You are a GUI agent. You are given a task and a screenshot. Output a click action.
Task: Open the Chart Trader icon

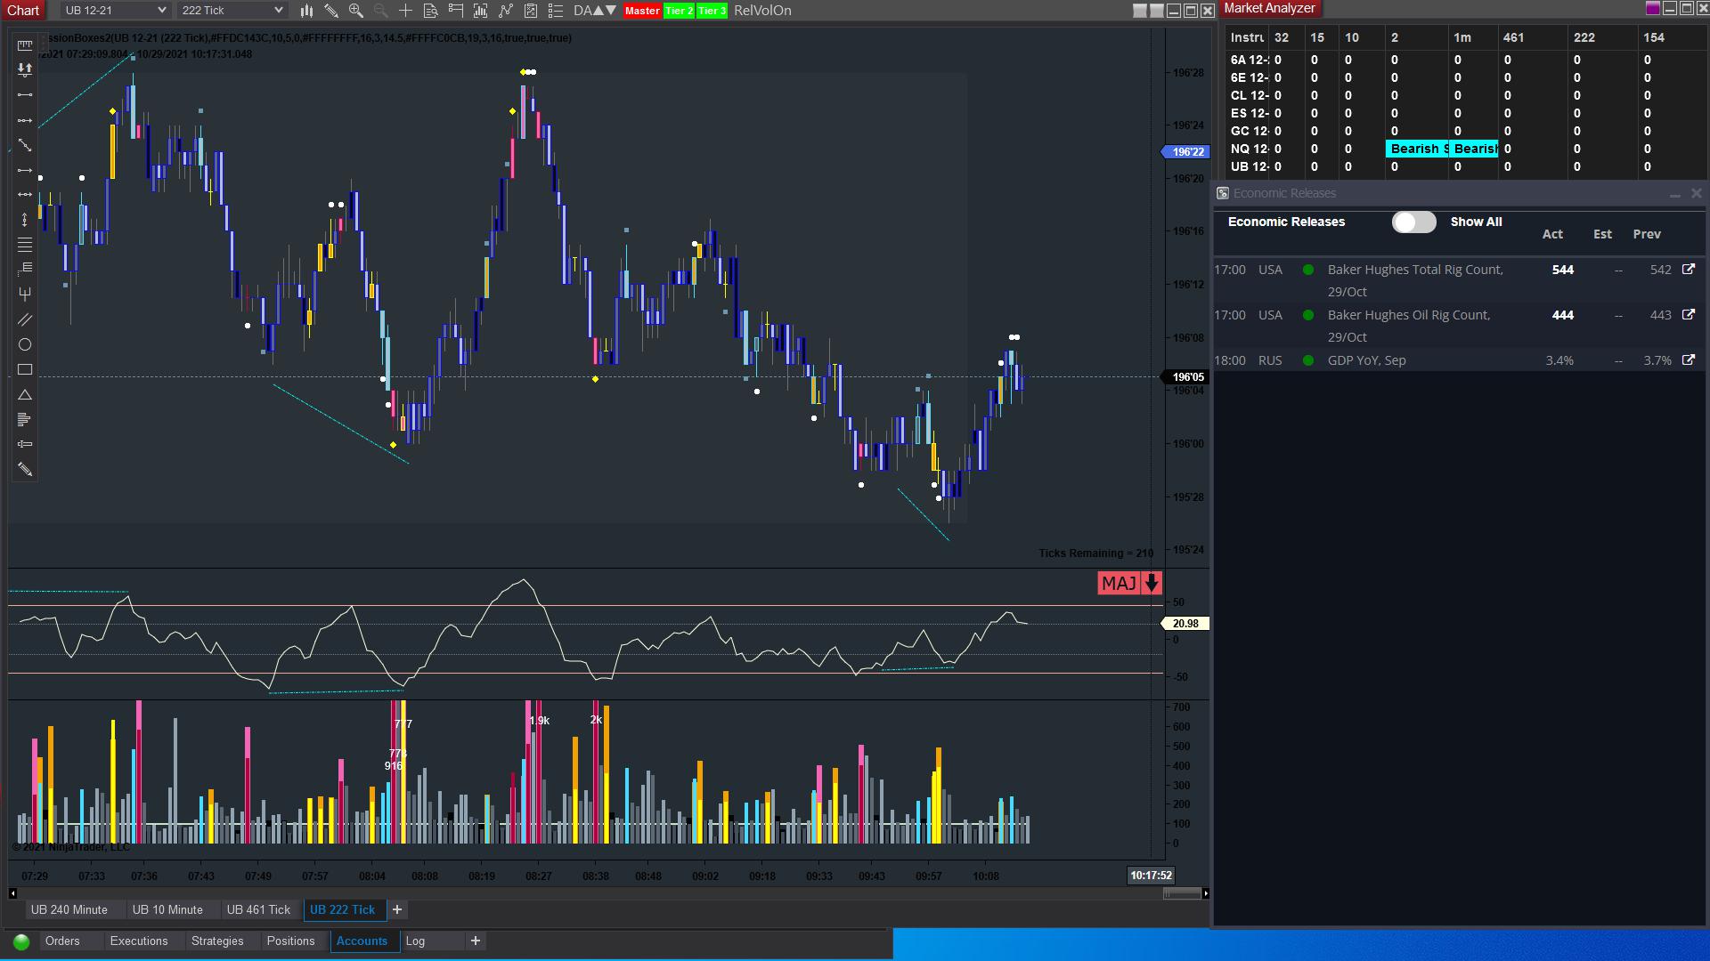[456, 11]
